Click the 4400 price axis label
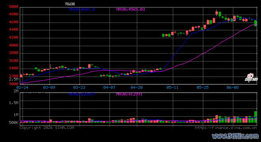Screen dimensions: 261x142 tap(14, 30)
